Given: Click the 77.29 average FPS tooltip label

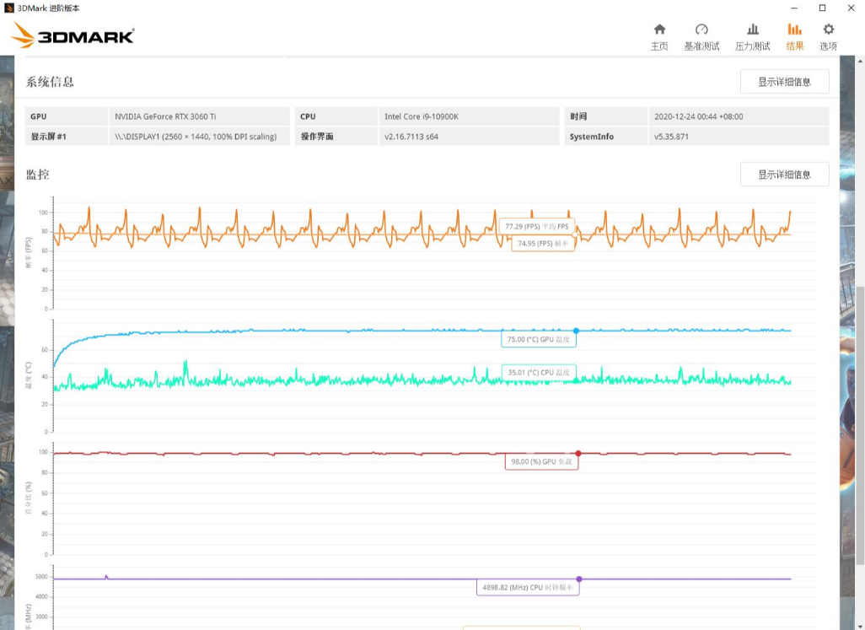Looking at the screenshot, I should pyautogui.click(x=536, y=227).
